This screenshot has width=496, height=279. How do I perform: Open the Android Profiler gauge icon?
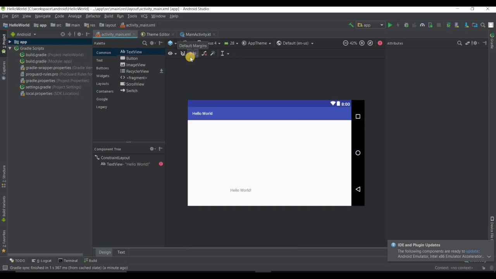pos(422,25)
